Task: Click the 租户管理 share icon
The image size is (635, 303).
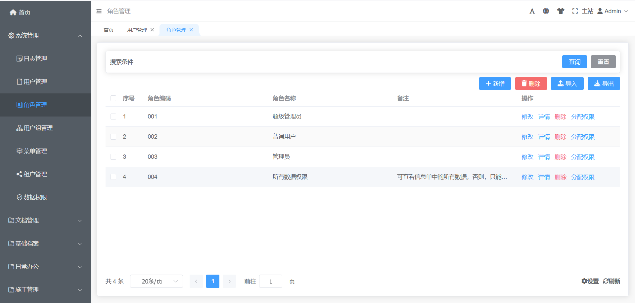Action: click(20, 174)
